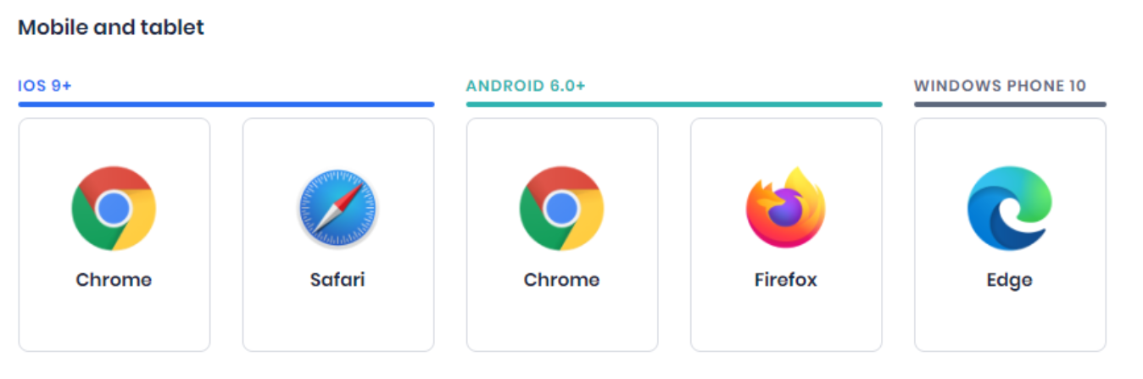1143x379 pixels.
Task: Click the Chrome label in the iOS section
Action: 114,280
